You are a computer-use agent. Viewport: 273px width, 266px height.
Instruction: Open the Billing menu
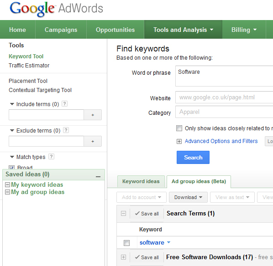pyautogui.click(x=244, y=30)
